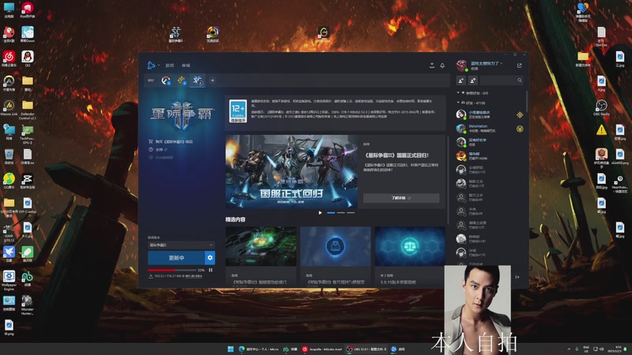Click the Hearthstone game icon beside first friend
This screenshot has width=632, height=355.
click(520, 114)
